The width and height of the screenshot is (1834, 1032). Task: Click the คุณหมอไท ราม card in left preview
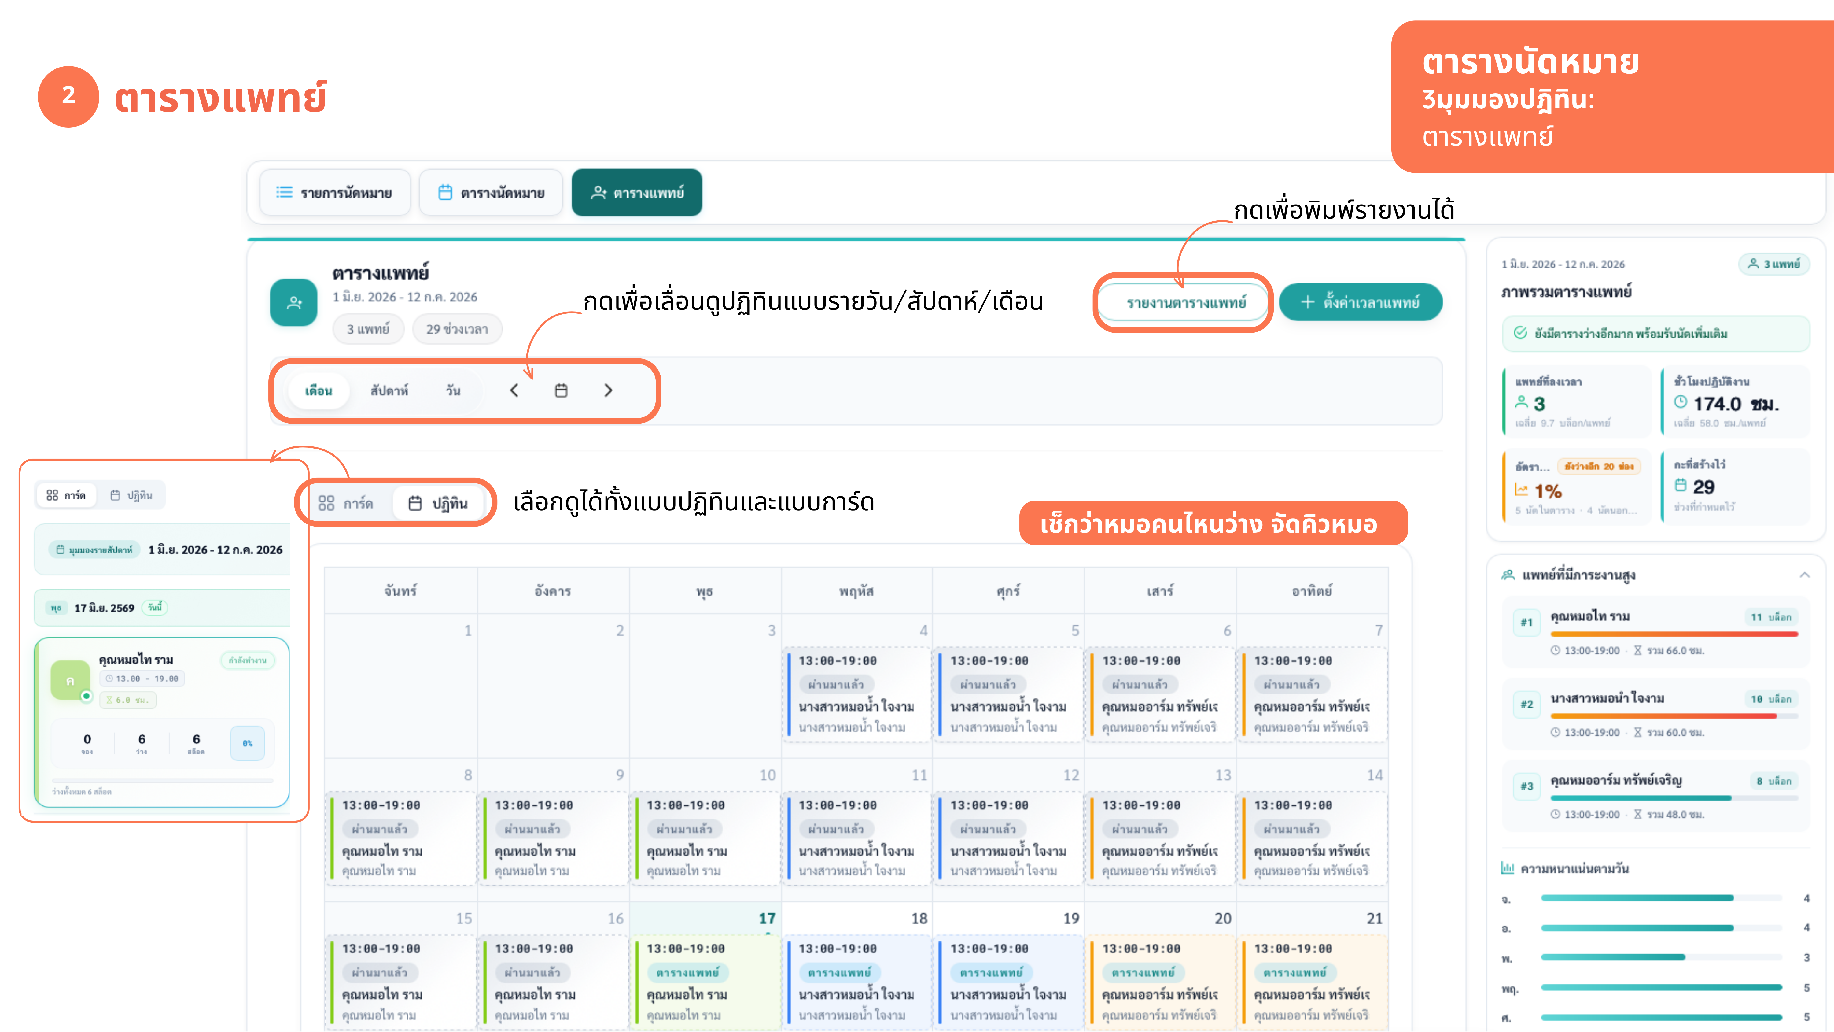(x=162, y=722)
